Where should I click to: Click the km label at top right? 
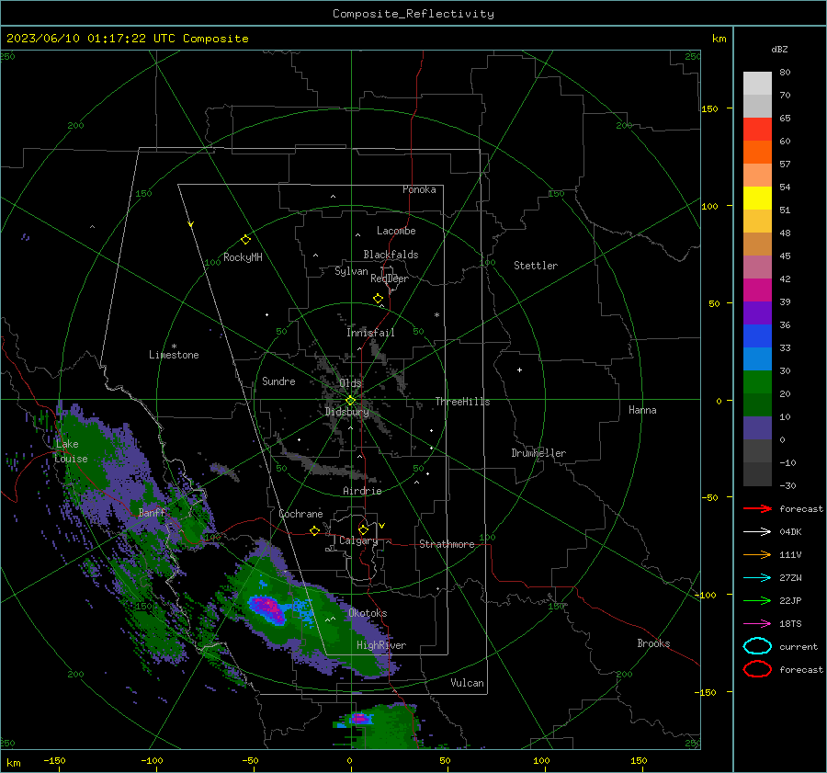(719, 39)
